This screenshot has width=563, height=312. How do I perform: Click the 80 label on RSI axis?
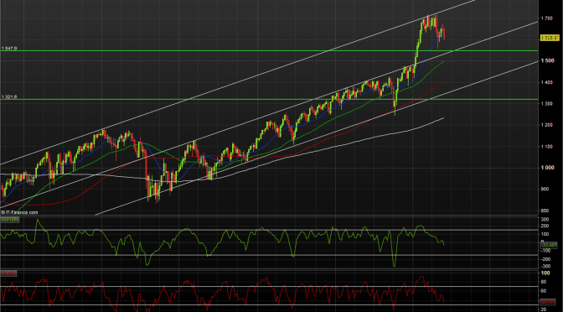545,282
